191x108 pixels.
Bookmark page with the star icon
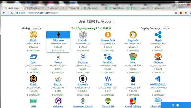point(176,13)
